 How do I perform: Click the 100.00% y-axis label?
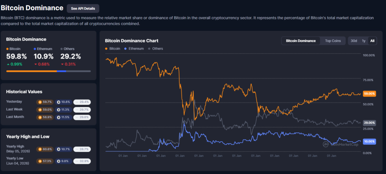pos(369,55)
